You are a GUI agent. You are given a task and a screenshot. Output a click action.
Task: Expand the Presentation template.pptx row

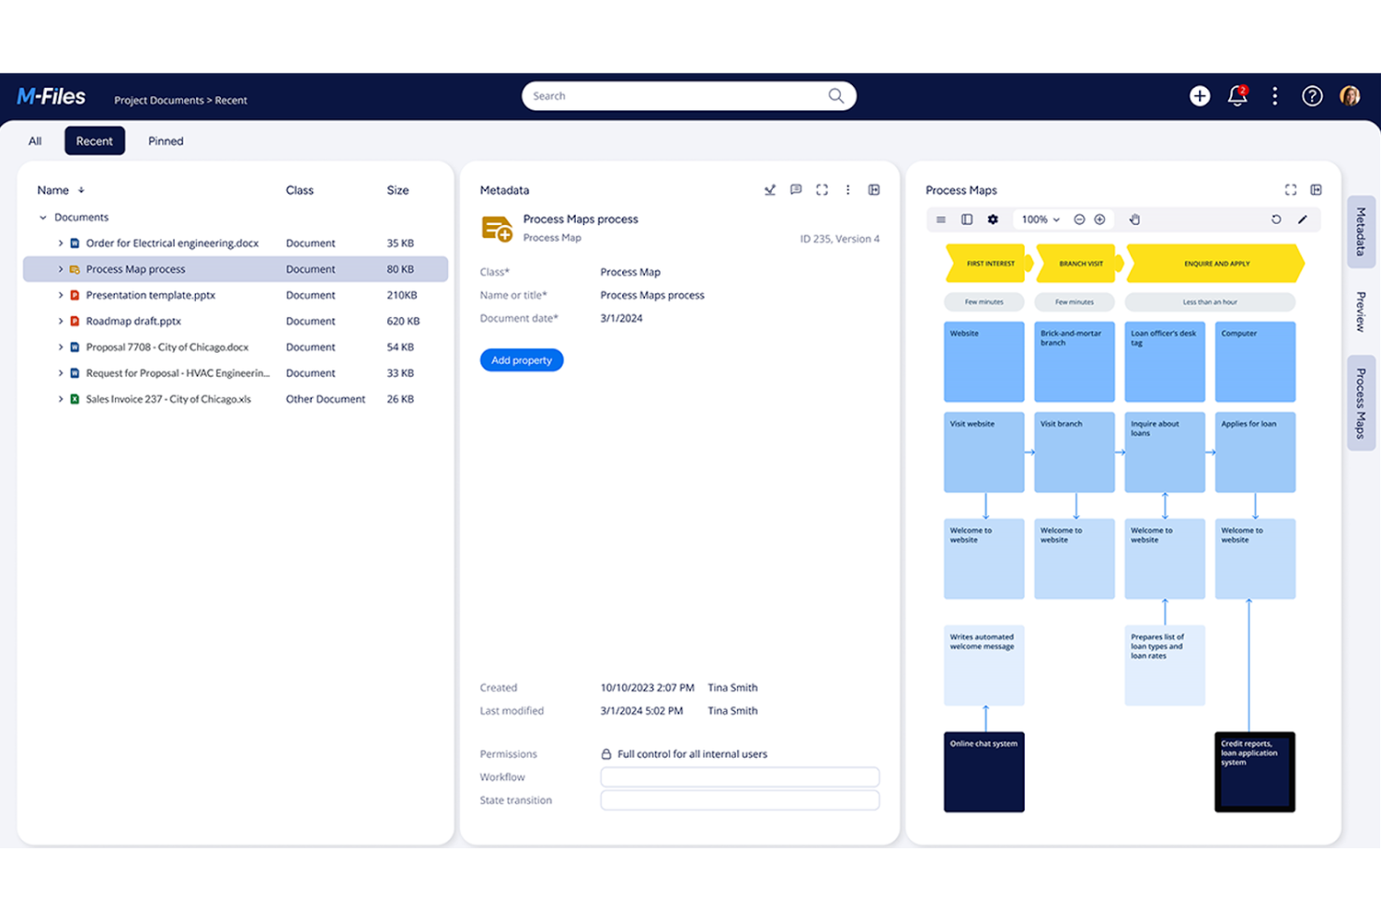(61, 295)
